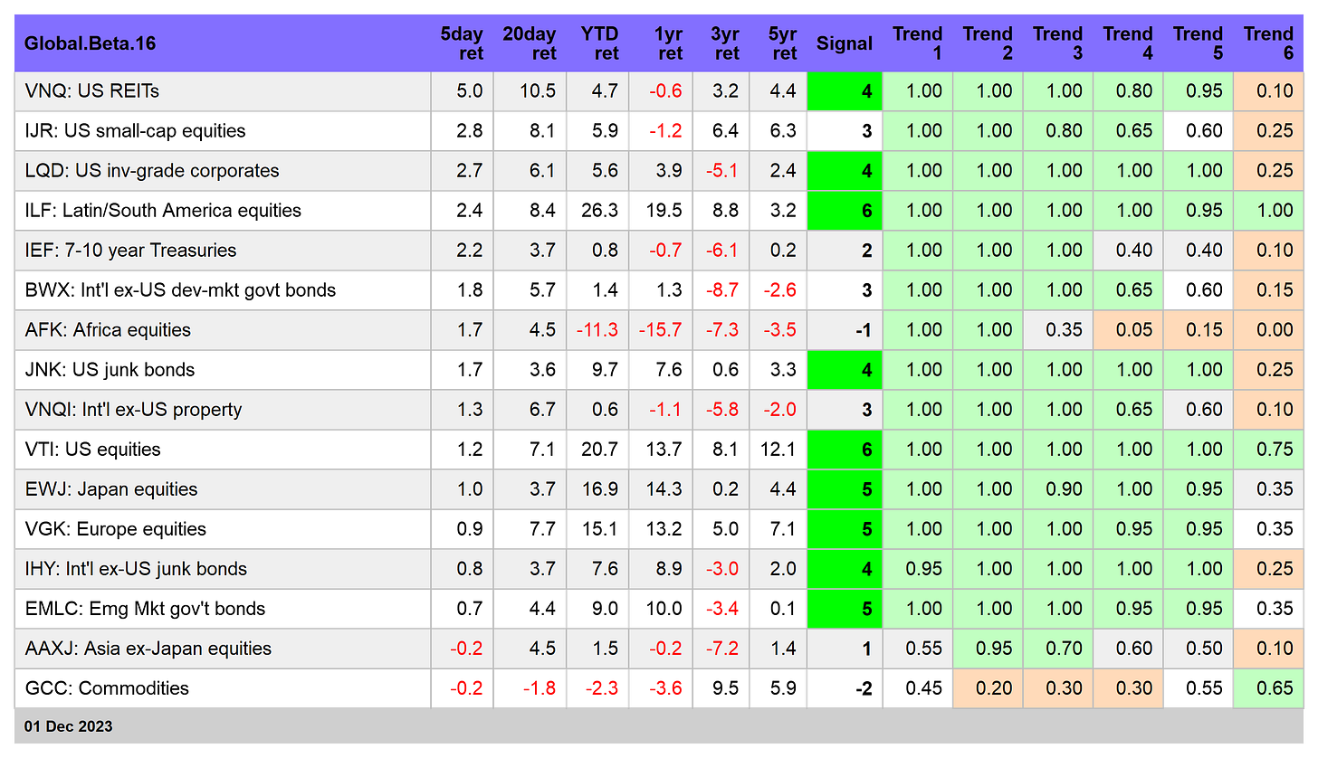The height and width of the screenshot is (758, 1318).
Task: Select IEF: 7-10 year Treasuries label
Action: tap(131, 251)
